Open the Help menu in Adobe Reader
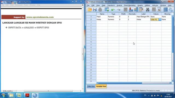This screenshot has width=175, height=98. click(x=39, y=5)
